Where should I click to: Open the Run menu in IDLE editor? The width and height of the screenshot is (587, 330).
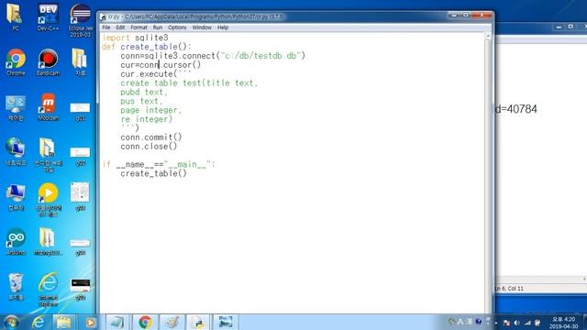coord(158,27)
